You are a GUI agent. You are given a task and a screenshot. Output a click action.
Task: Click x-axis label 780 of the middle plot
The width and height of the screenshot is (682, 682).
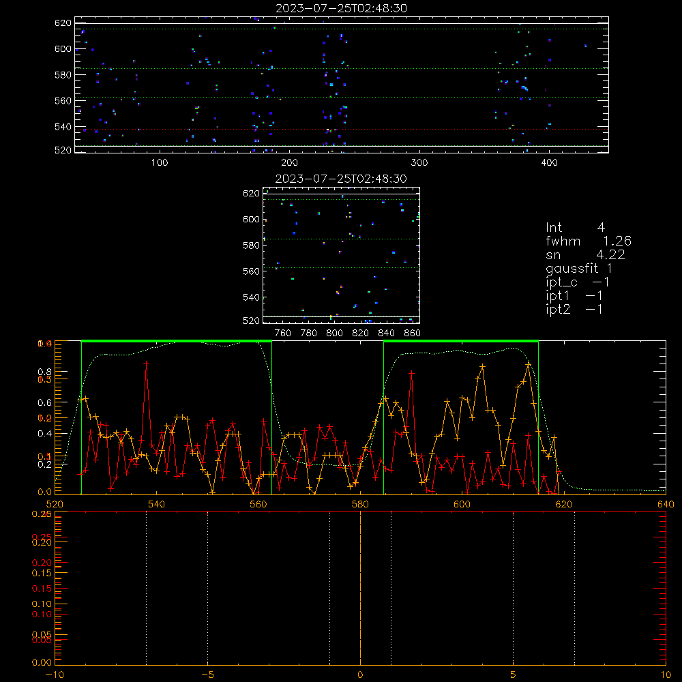point(309,333)
